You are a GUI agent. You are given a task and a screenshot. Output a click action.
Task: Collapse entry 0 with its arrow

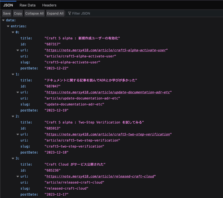[13, 32]
